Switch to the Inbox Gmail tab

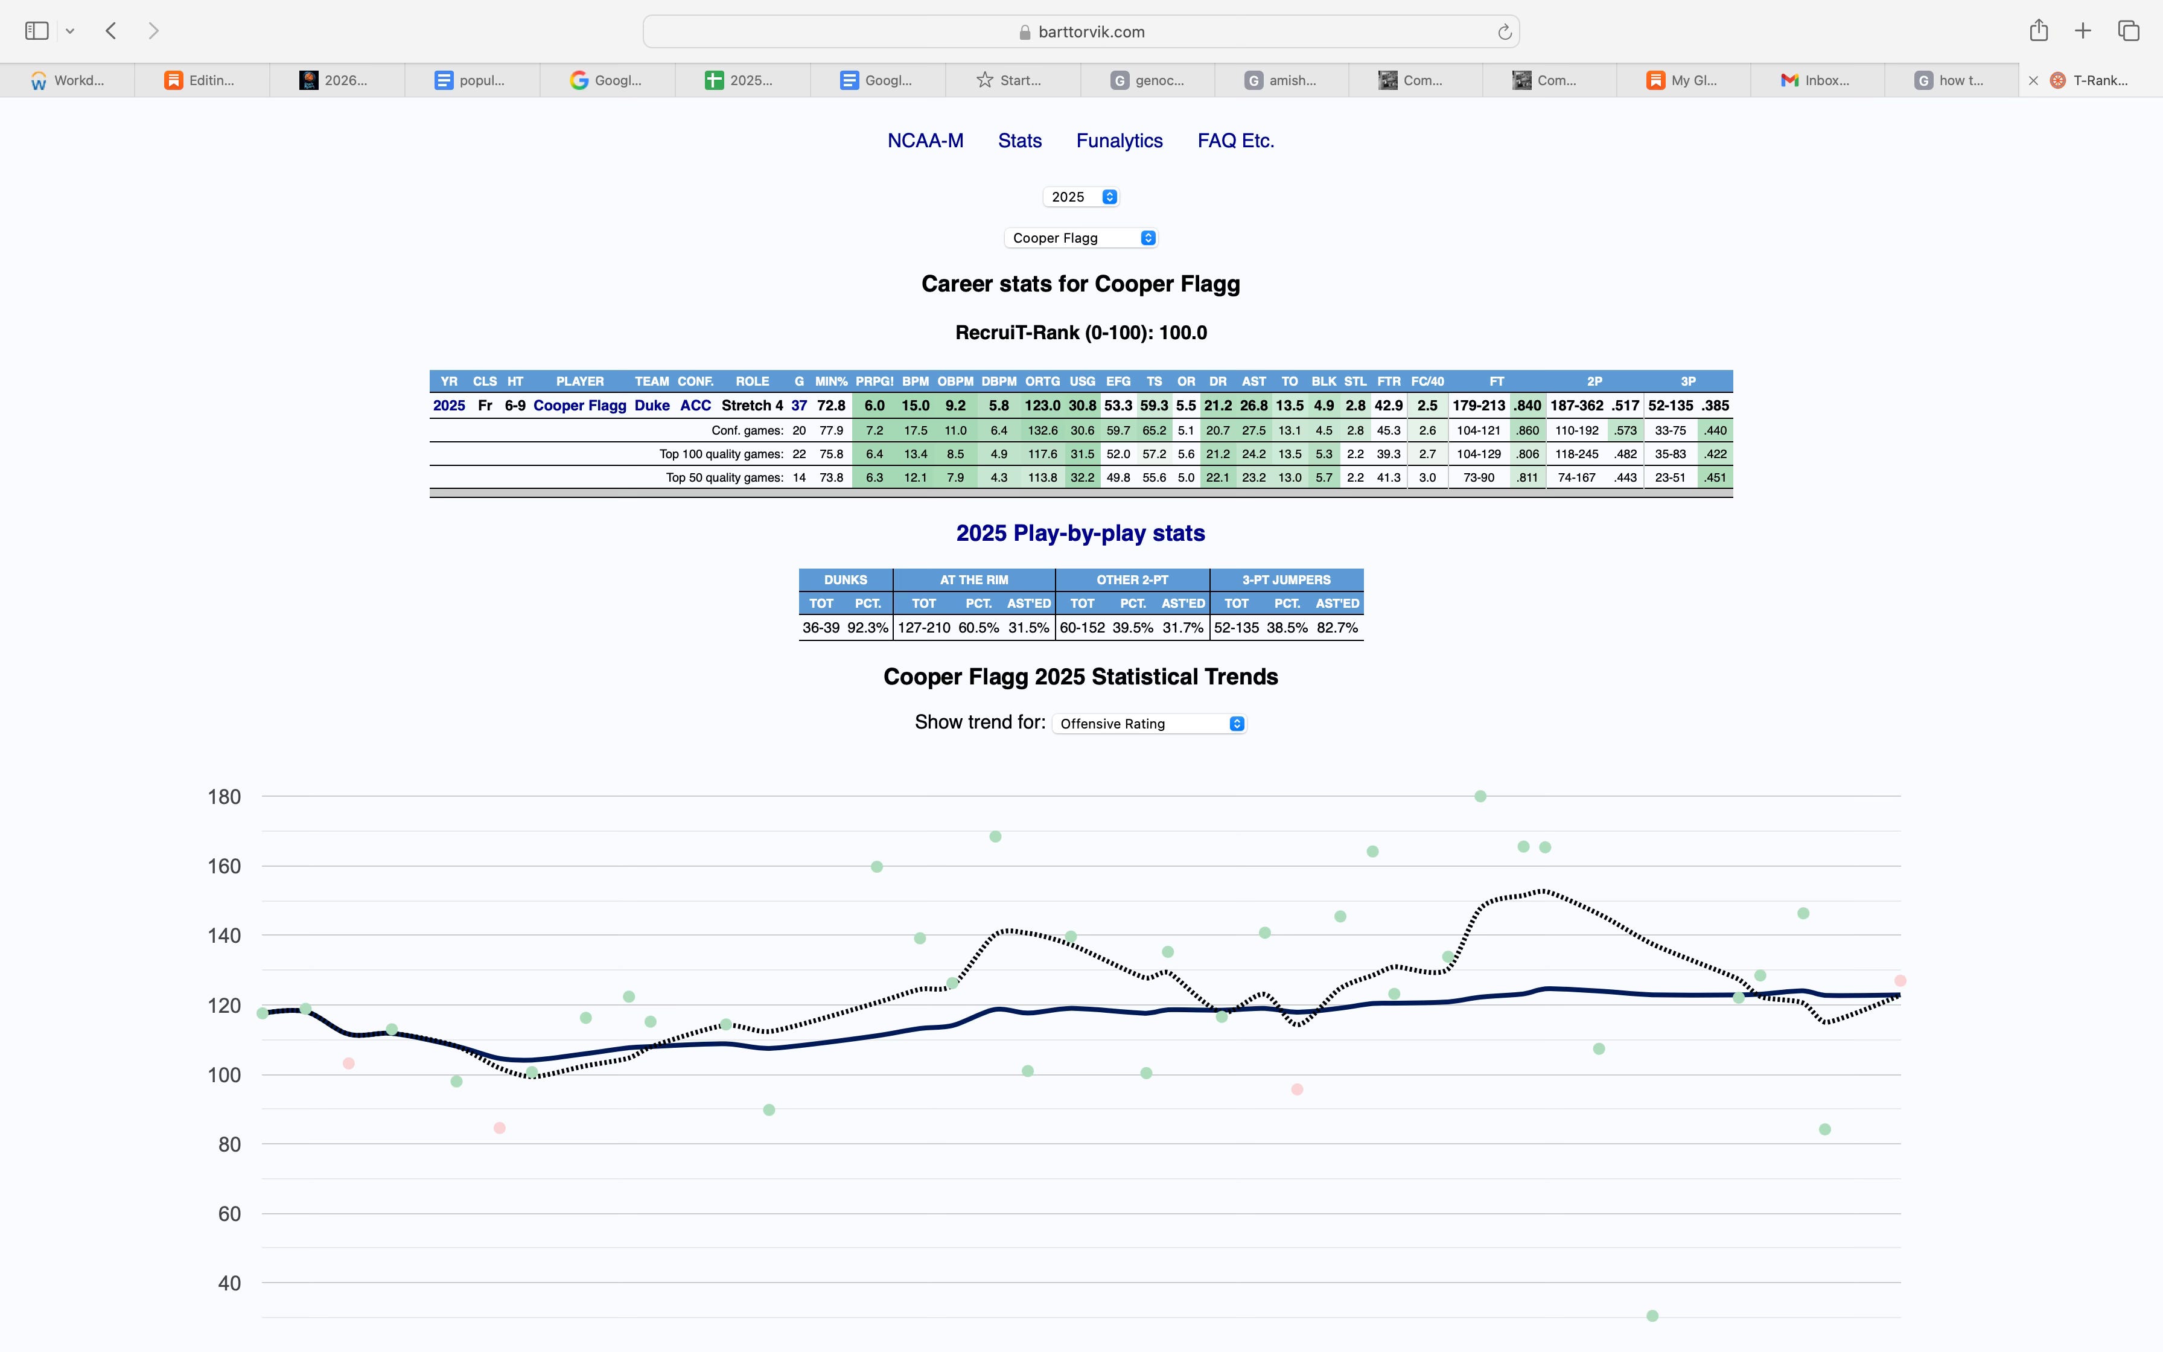pos(1817,80)
